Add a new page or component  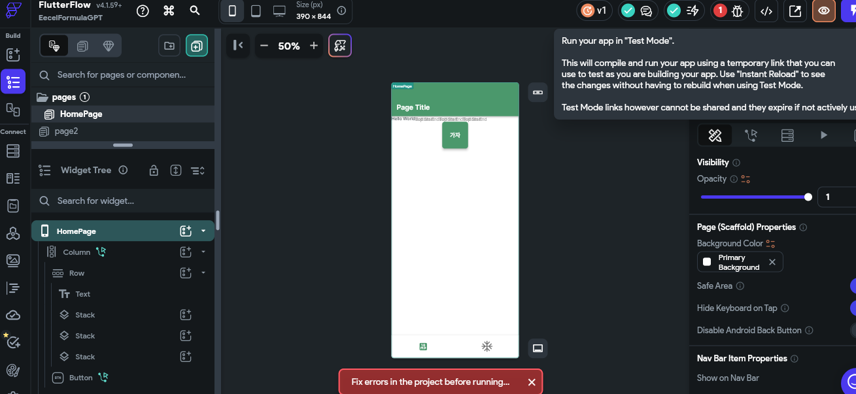(x=197, y=46)
